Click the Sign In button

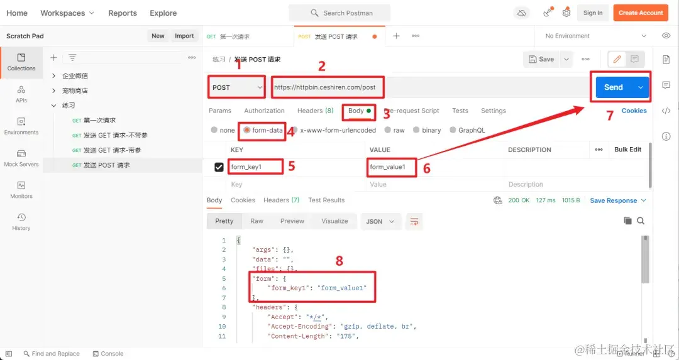(593, 13)
